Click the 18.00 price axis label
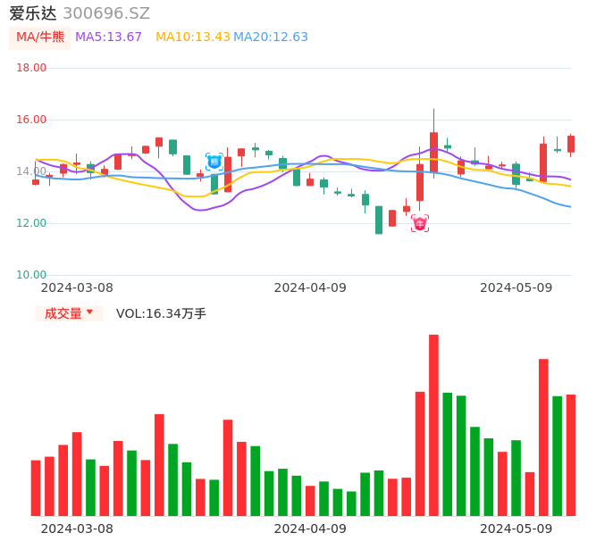Screen dimensions: 613x541 [x=31, y=68]
